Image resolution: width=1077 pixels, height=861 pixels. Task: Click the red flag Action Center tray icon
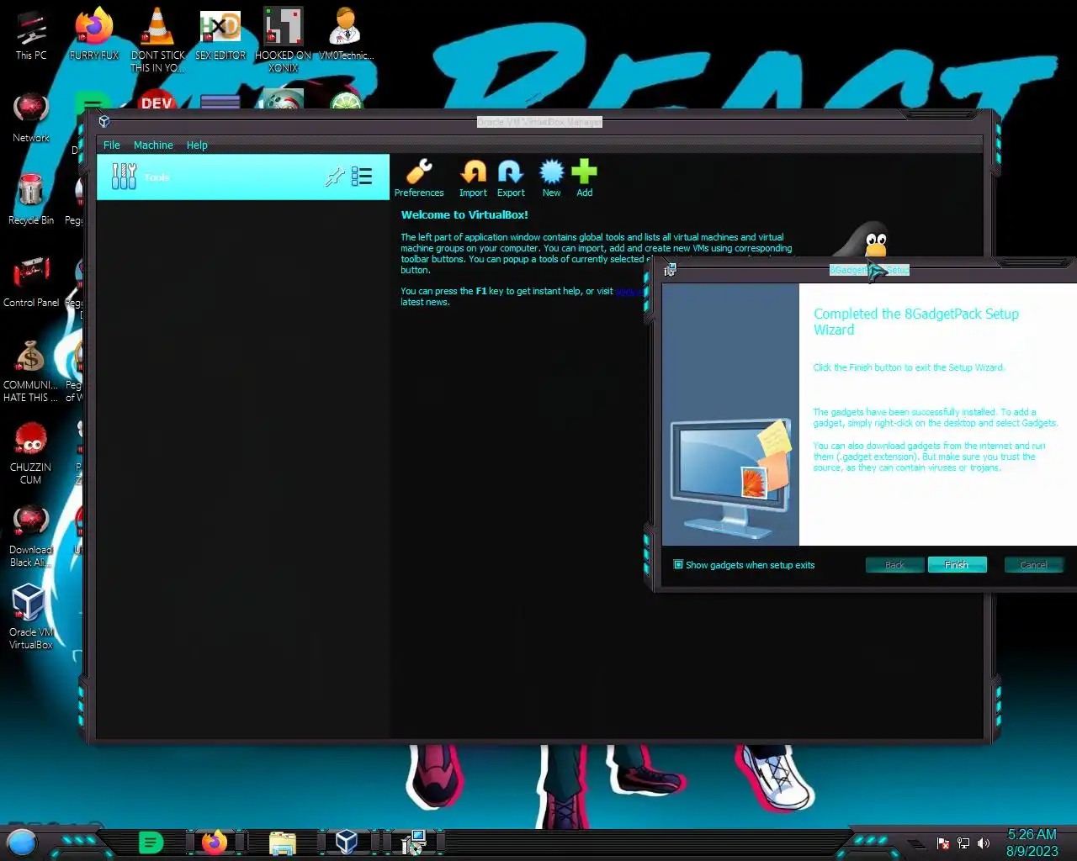coord(943,843)
